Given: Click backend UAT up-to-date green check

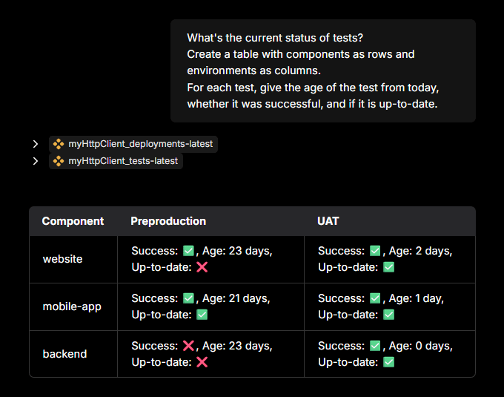Looking at the screenshot, I should point(388,362).
